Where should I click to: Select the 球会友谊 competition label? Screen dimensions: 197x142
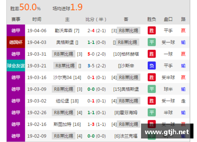coord(16,66)
